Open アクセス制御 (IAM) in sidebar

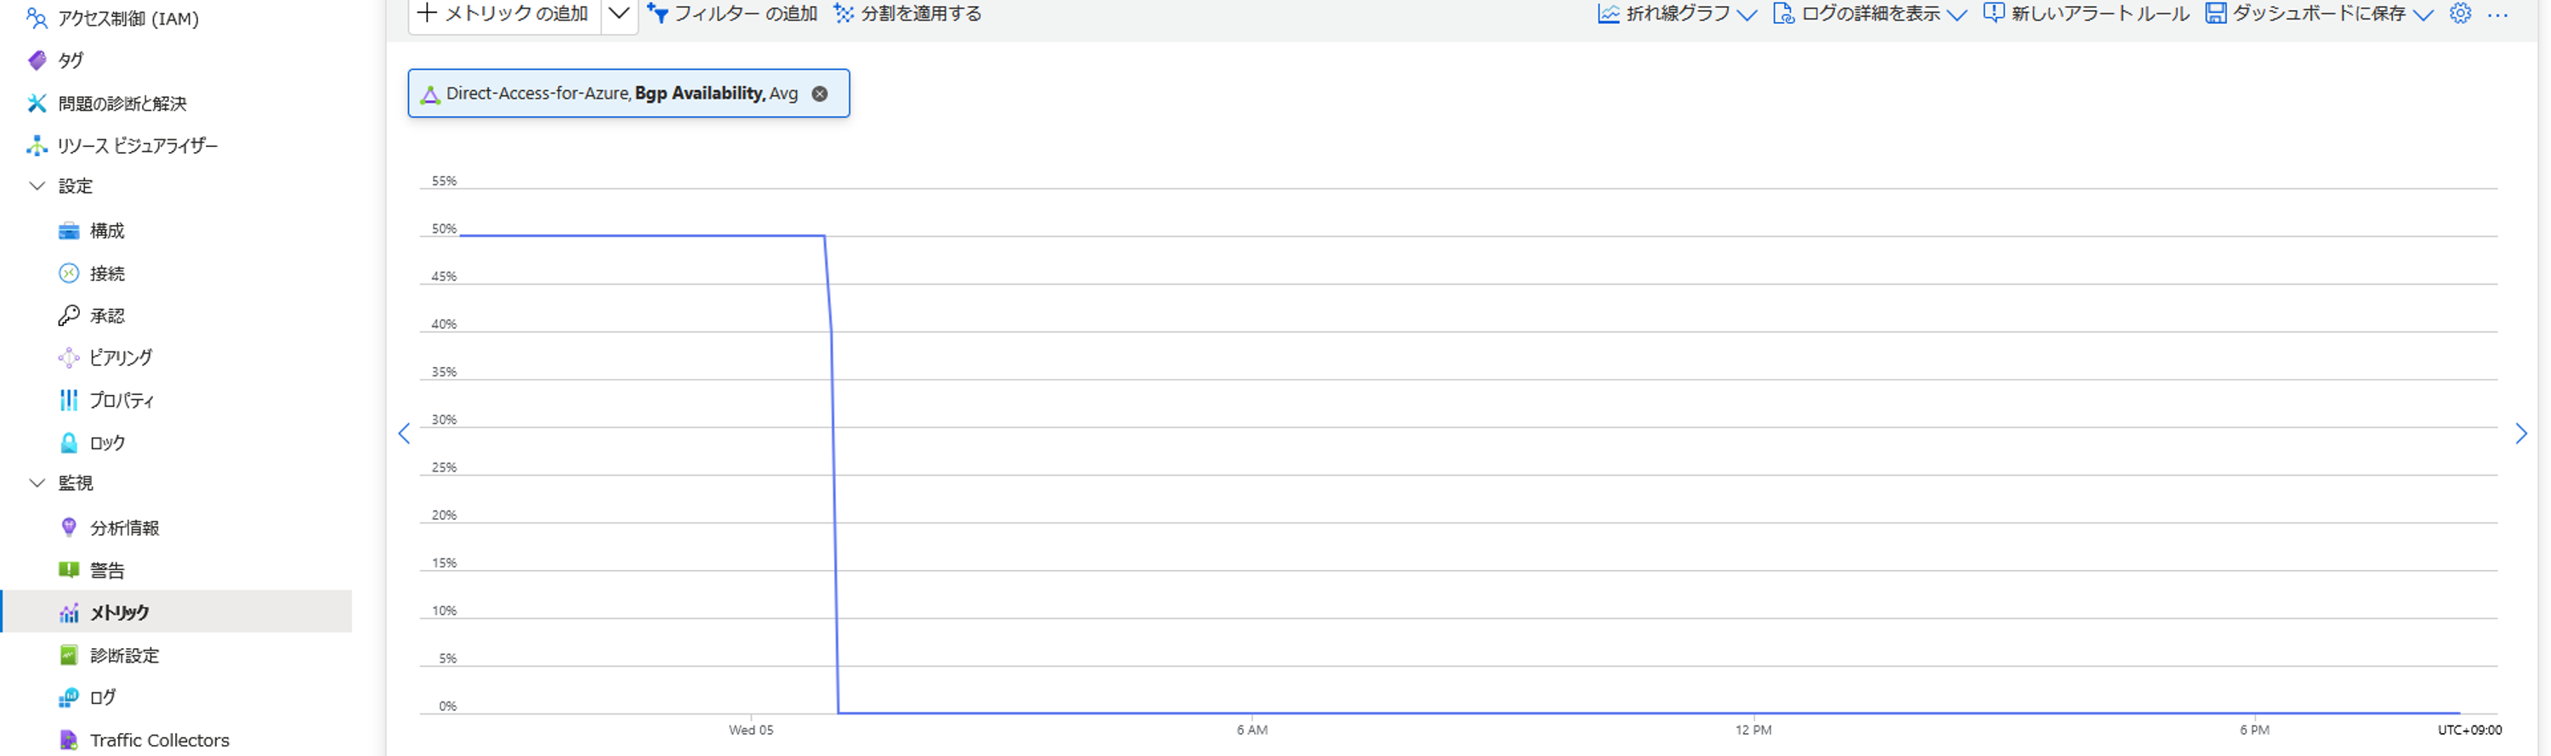(112, 18)
